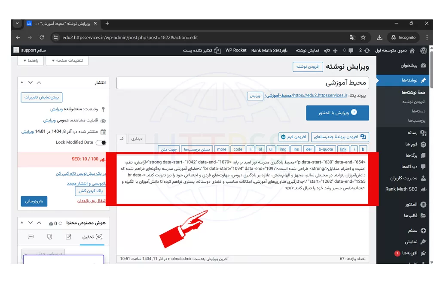Viewport: 440px width, 293px height.
Task: Click the browser downloads icon
Action: point(379,37)
